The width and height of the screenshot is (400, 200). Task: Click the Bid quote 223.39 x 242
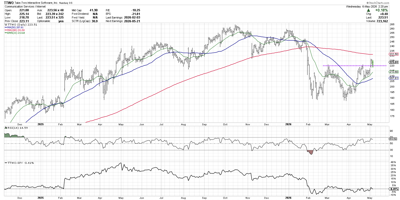pos(54,14)
